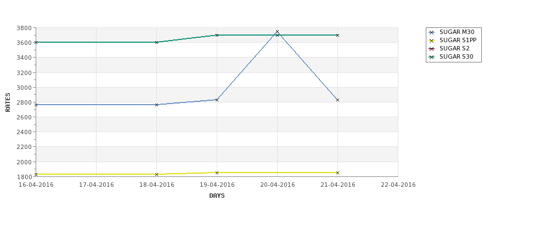This screenshot has width=535, height=235.
Task: Select SUGAR M30 data point on 19-04-2016
Action: click(217, 100)
